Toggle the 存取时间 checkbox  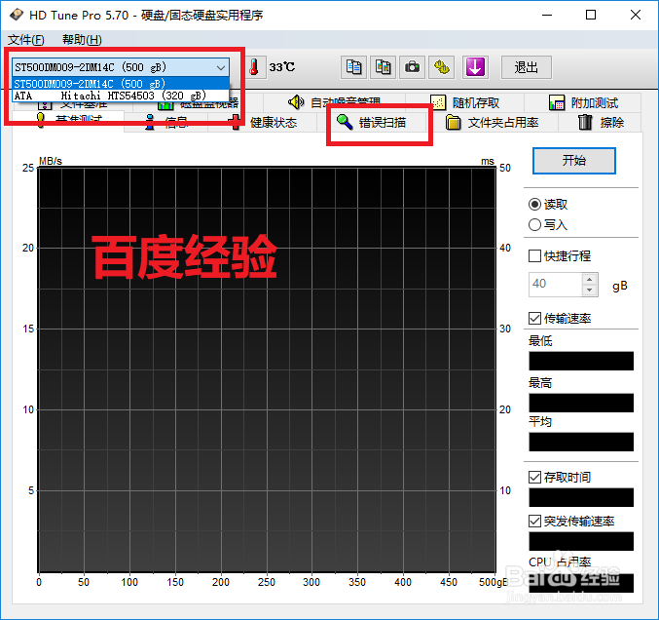point(534,478)
